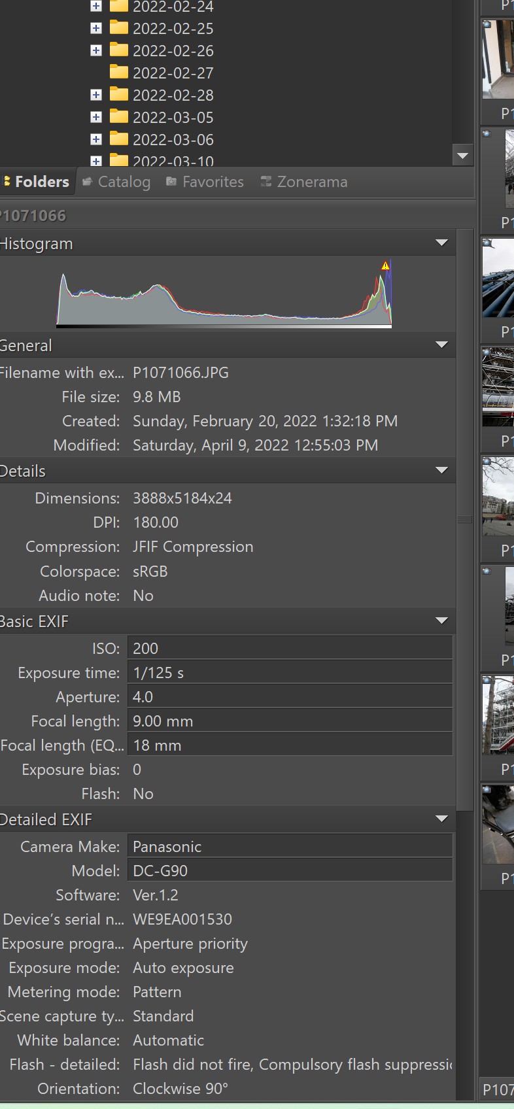Expand the 2022-03-06 folder node
The image size is (514, 1109).
tap(96, 139)
